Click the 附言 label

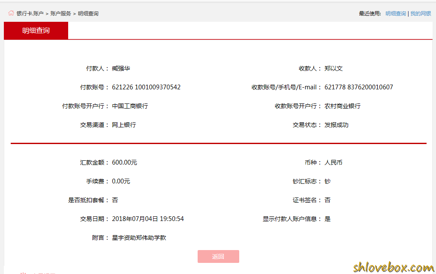[100, 238]
